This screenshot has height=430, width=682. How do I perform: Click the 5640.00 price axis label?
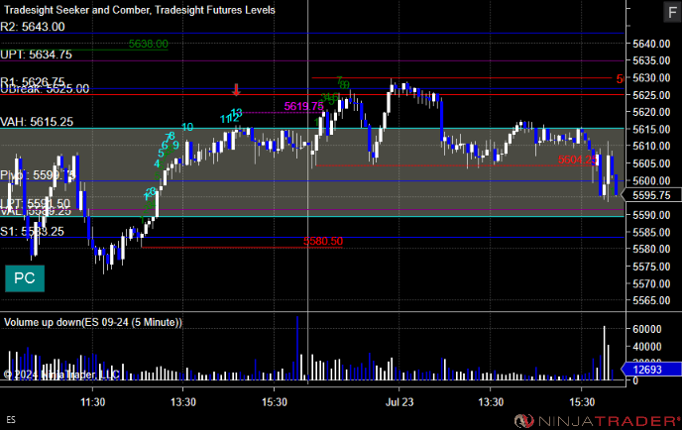(651, 44)
